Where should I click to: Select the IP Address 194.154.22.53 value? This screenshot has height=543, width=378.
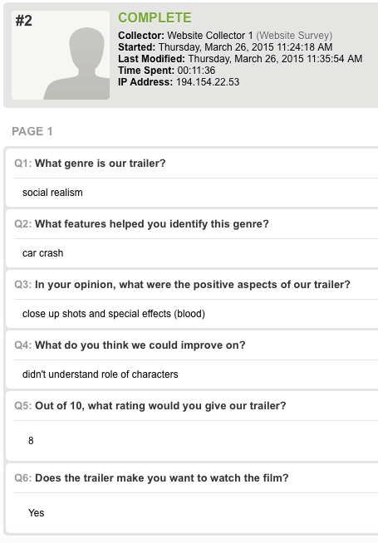[x=208, y=82]
